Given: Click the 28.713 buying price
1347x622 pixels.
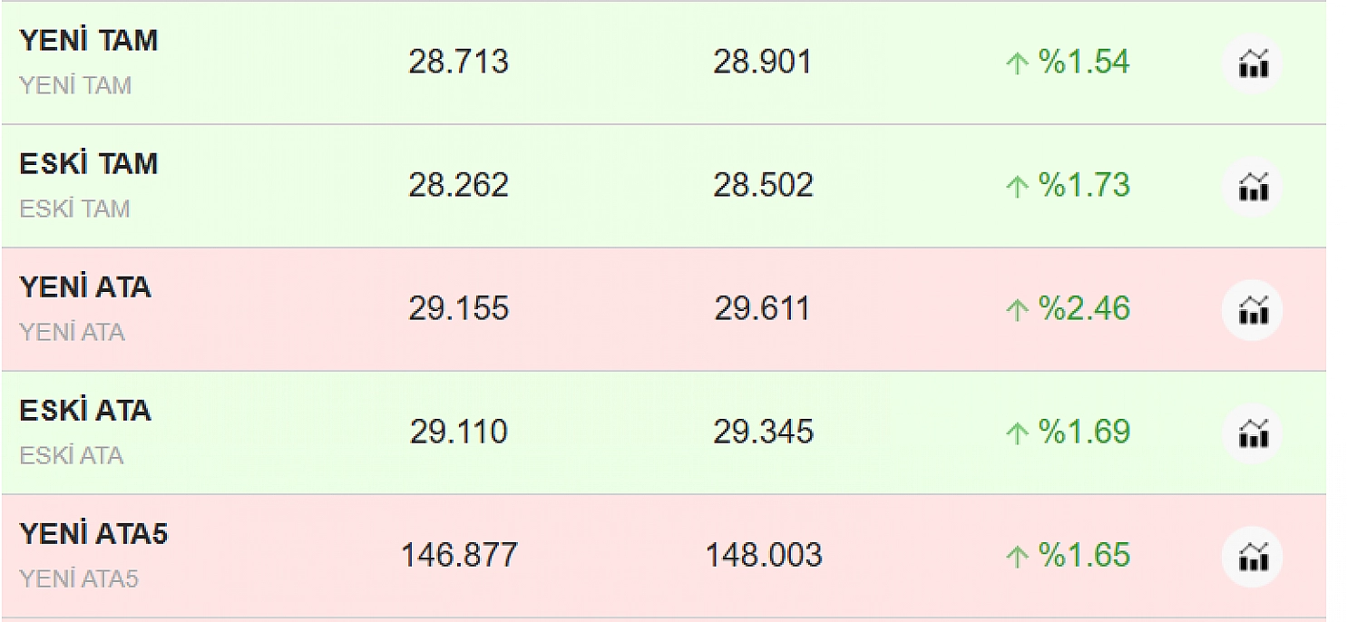Looking at the screenshot, I should pos(458,63).
